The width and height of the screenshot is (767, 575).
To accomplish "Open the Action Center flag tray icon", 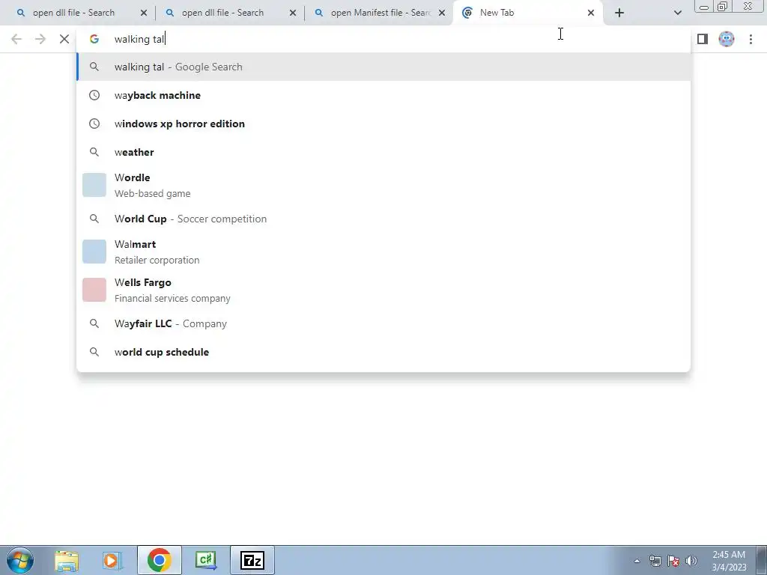I will [x=673, y=561].
